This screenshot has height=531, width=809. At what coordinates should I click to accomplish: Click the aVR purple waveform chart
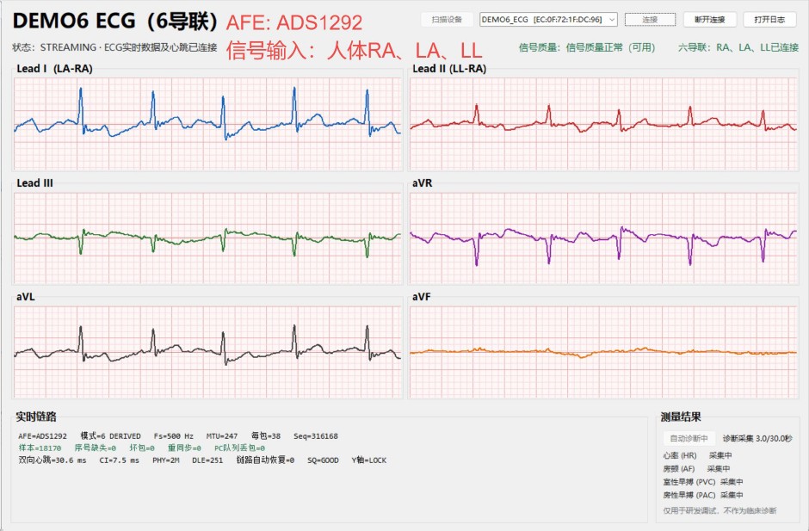point(603,238)
